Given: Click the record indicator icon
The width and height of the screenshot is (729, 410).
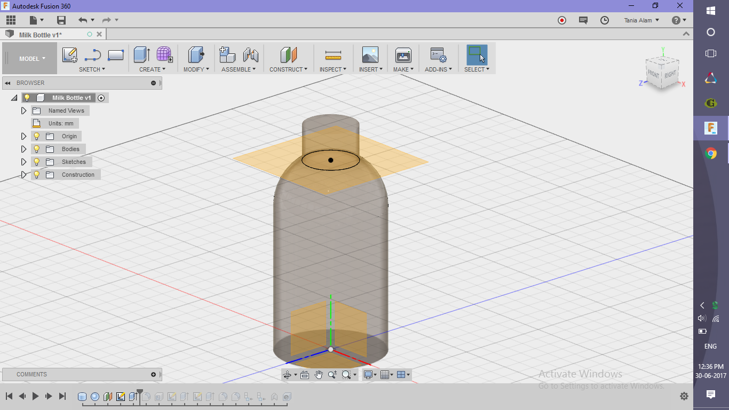Looking at the screenshot, I should (x=562, y=20).
